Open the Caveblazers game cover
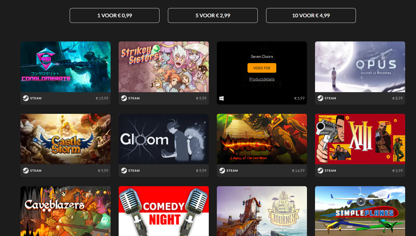Screen dimensions: 416x236 tap(65, 211)
